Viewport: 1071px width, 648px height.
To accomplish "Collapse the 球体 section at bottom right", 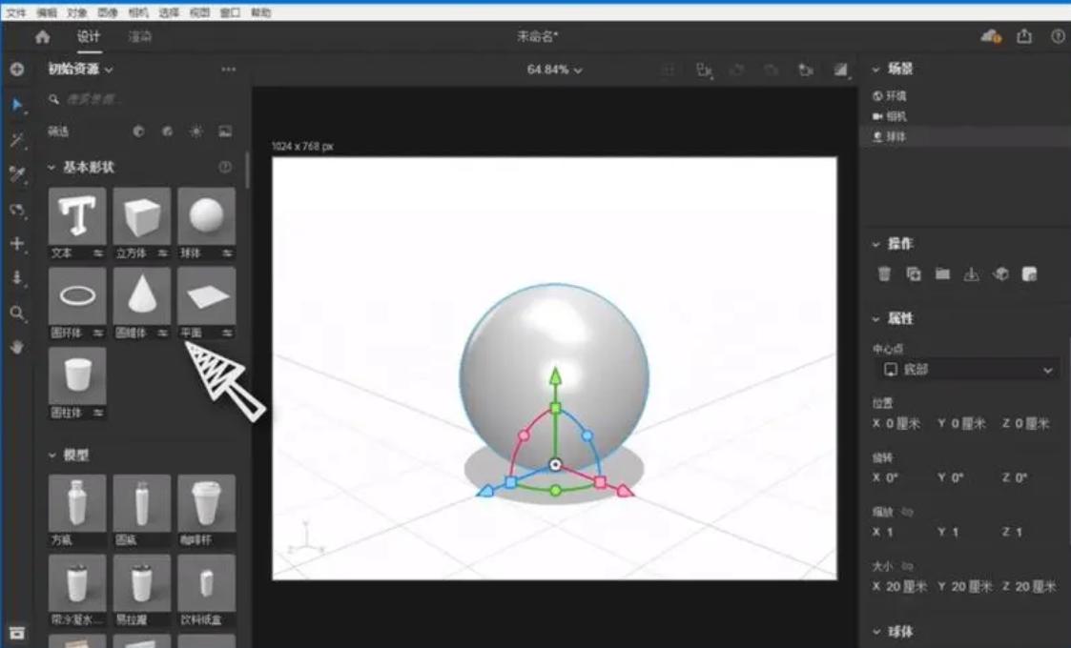I will 876,632.
